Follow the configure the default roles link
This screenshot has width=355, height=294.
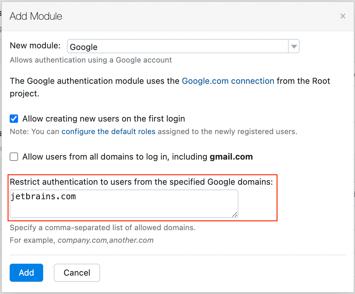[x=109, y=132]
